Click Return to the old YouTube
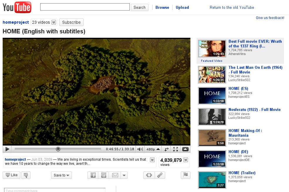The image size is (289, 192). pyautogui.click(x=232, y=7)
